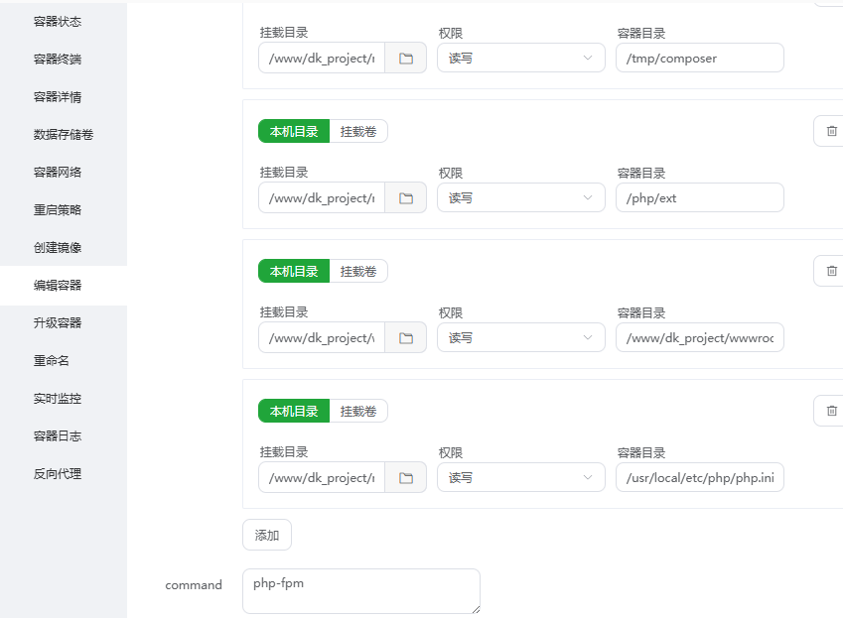Image resolution: width=843 pixels, height=618 pixels.
Task: Click the 添加 button
Action: click(267, 535)
